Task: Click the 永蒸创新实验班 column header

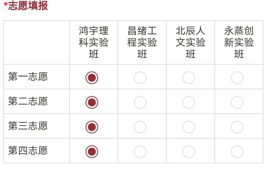Action: coord(239,42)
